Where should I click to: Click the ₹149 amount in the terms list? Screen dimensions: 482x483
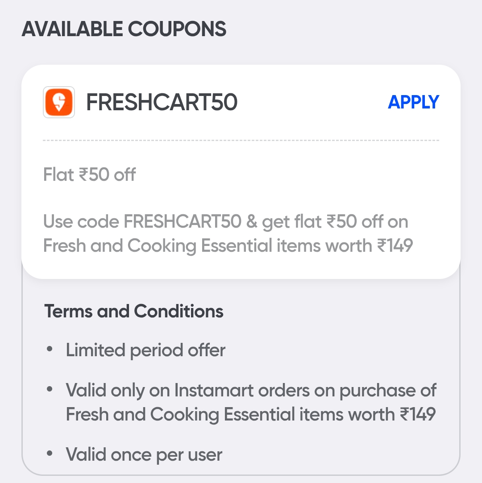[417, 415]
